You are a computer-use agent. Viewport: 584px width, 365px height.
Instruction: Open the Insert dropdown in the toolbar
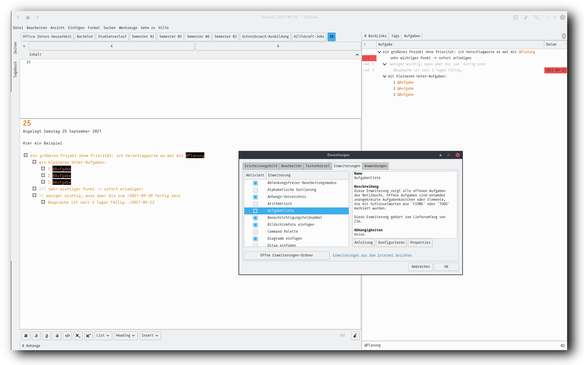point(150,336)
